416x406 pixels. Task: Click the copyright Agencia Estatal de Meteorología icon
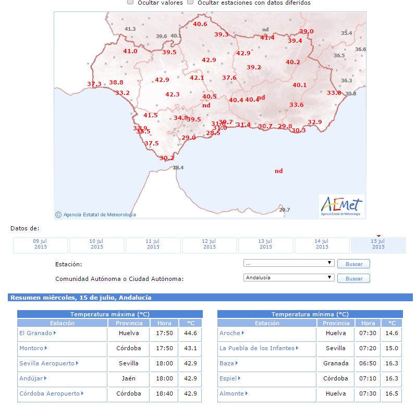tap(58, 214)
